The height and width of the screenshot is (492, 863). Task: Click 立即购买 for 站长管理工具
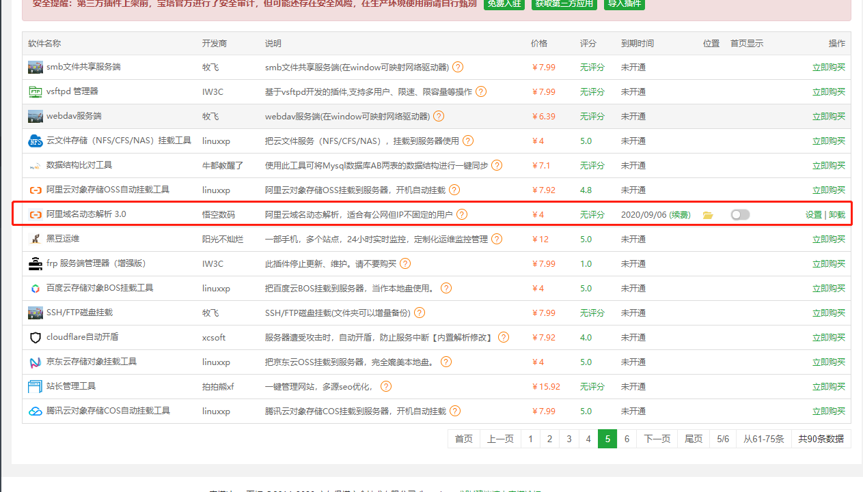(829, 387)
